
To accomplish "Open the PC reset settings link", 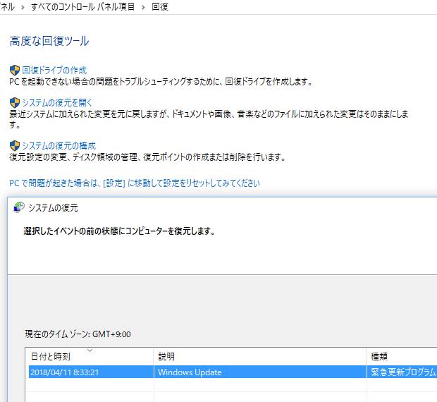I will [x=135, y=183].
